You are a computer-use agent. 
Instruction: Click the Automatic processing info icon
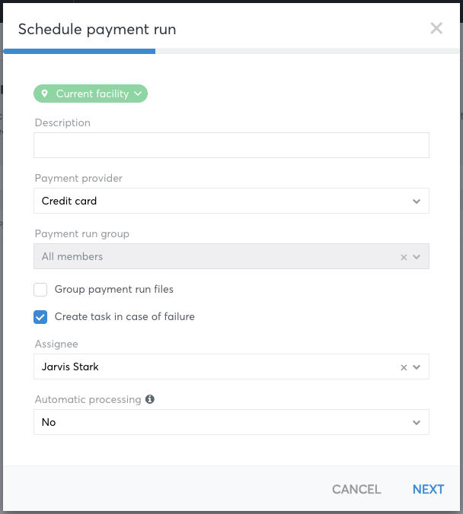[150, 399]
